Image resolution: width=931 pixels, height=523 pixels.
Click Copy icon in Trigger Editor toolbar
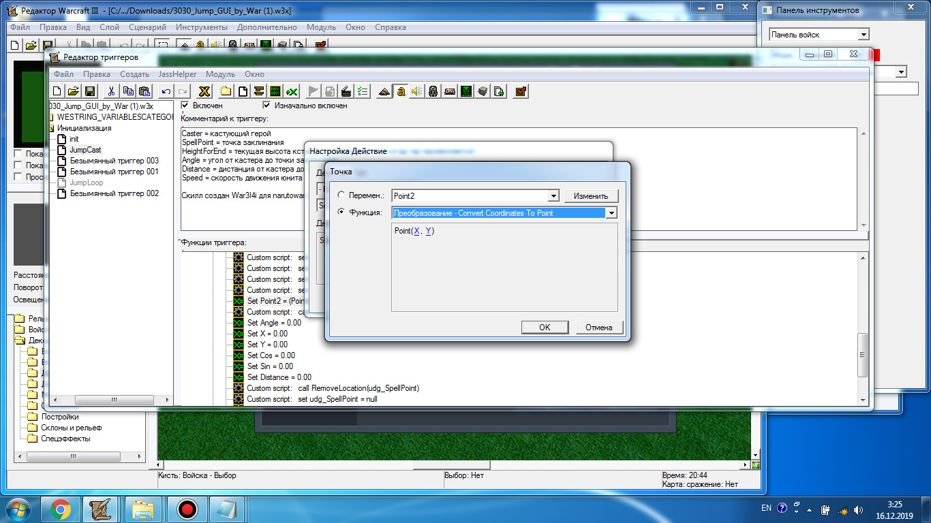[127, 91]
